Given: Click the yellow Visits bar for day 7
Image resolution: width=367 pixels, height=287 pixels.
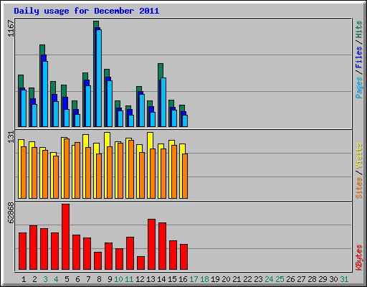Looking at the screenshot, I should [85, 141].
